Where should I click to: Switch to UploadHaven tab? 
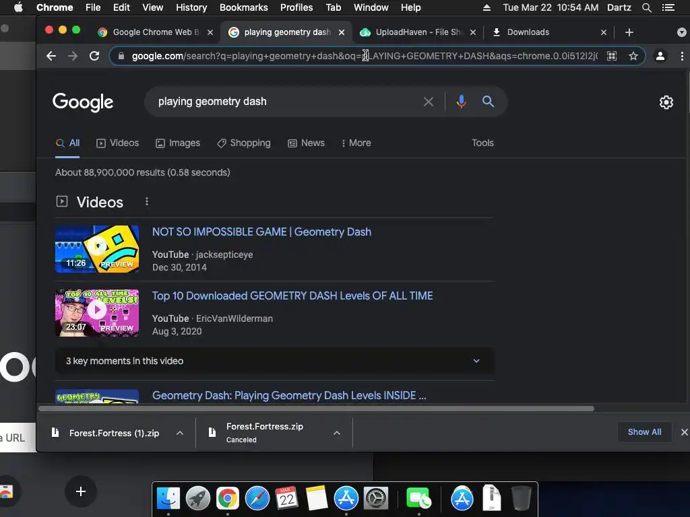coord(418,32)
